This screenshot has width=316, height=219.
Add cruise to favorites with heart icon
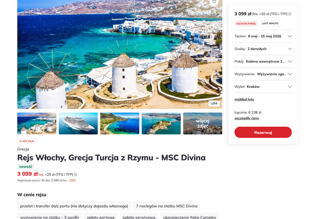click(x=214, y=2)
